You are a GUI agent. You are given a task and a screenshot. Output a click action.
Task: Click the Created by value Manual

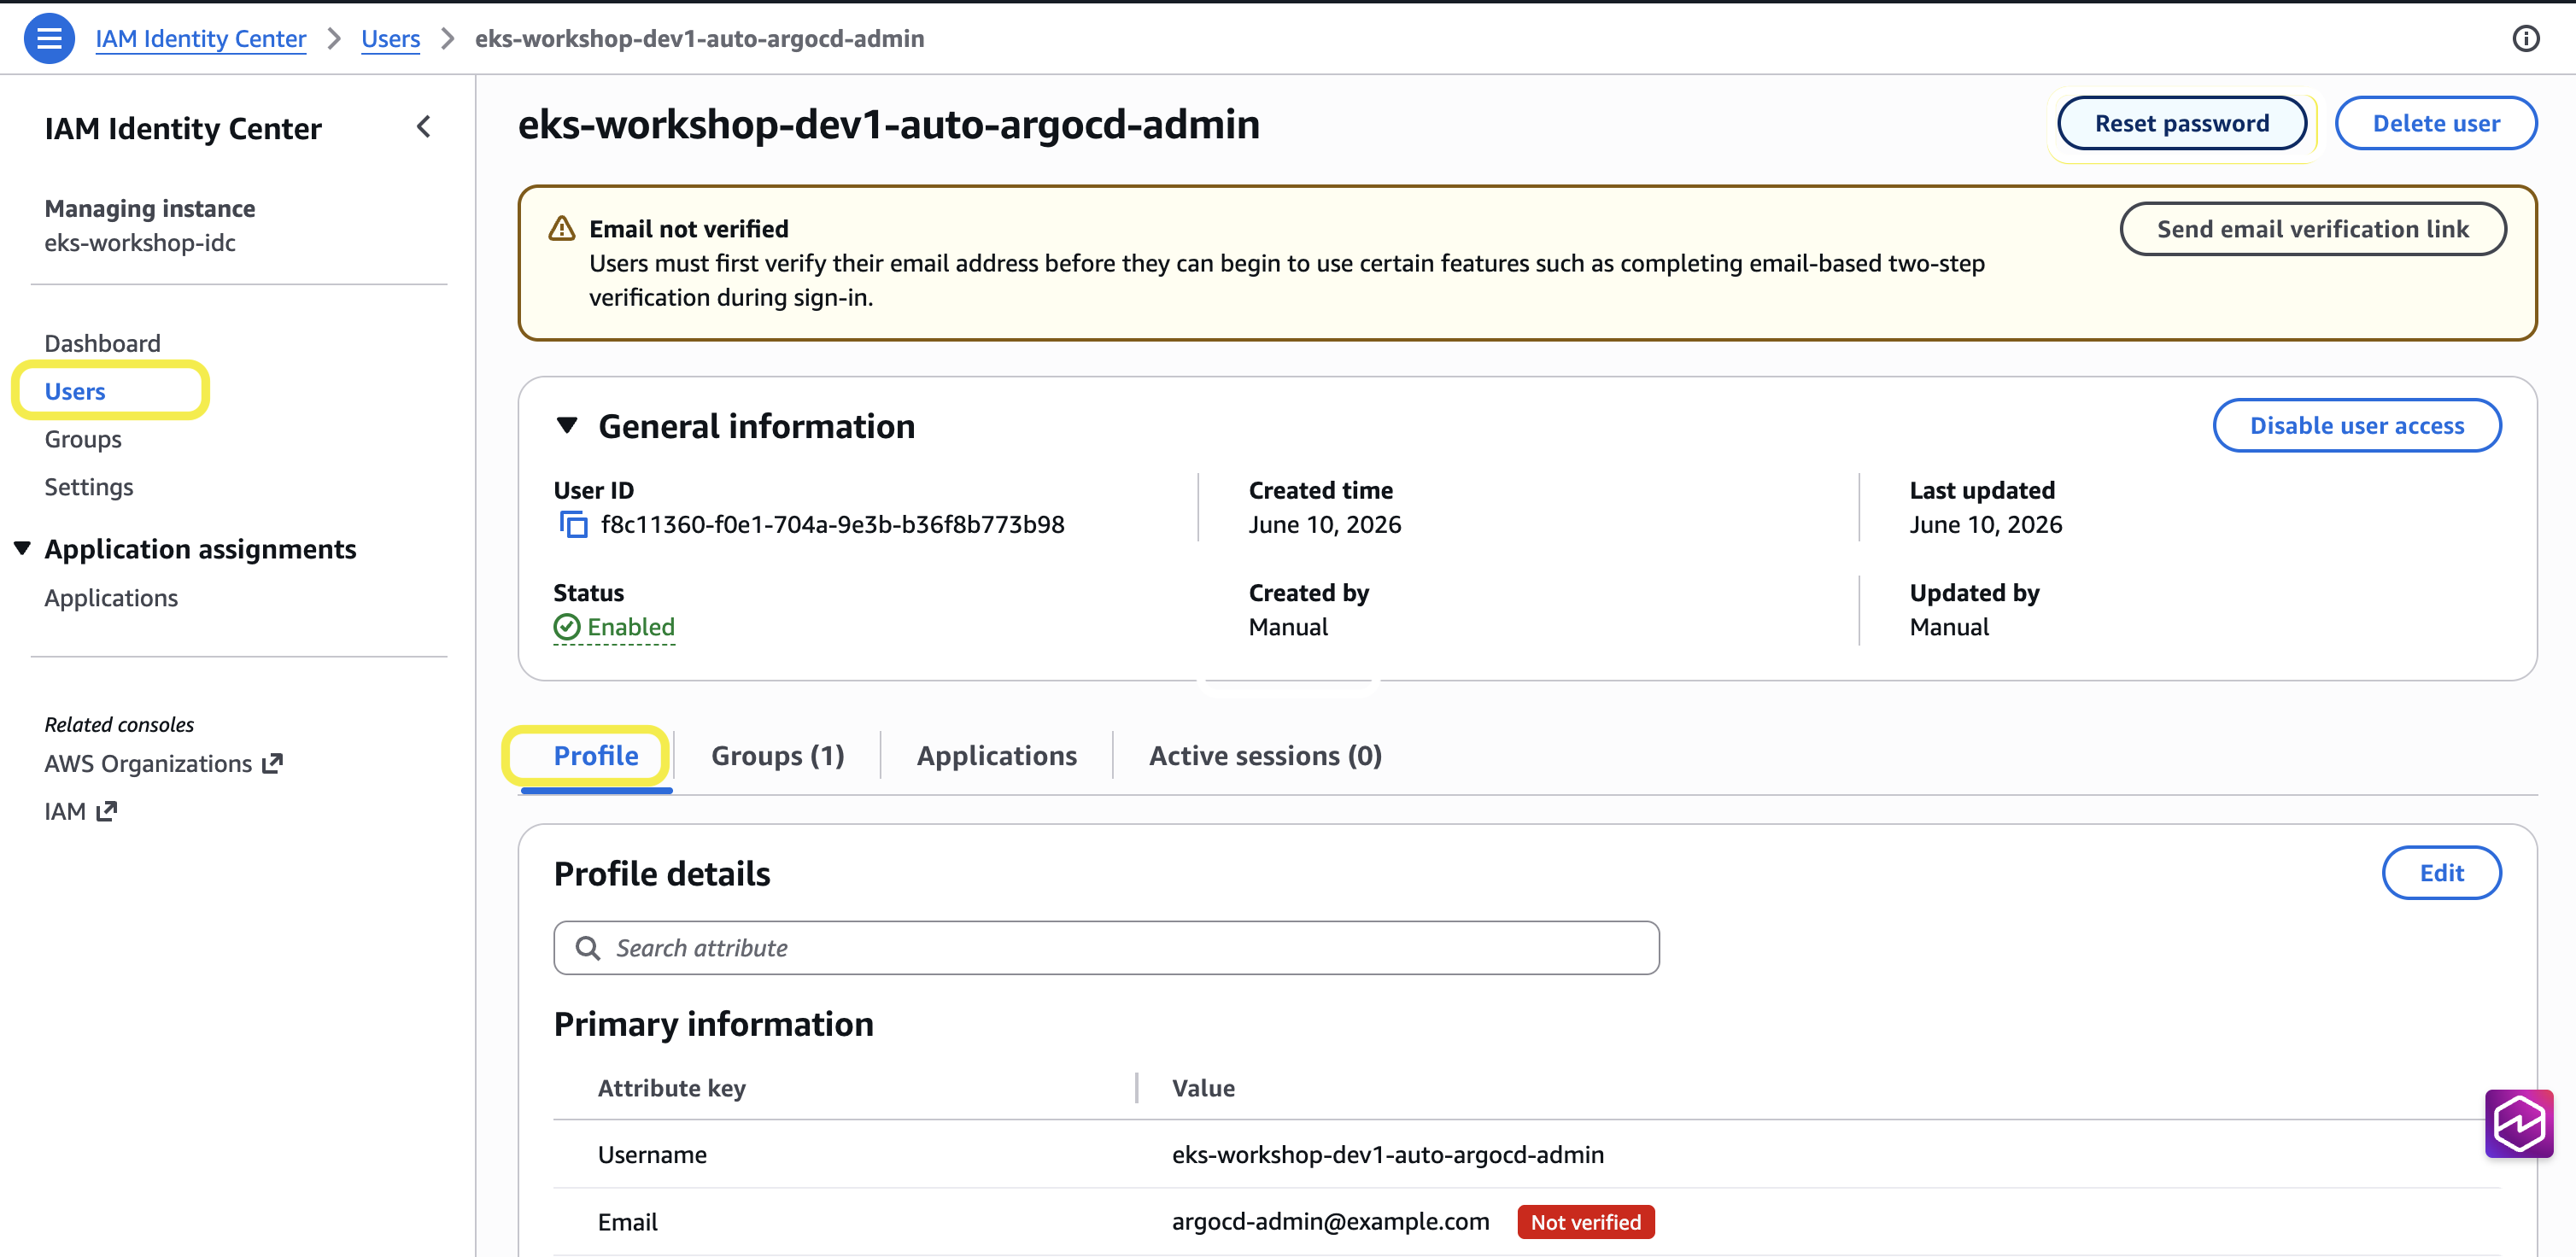(1288, 627)
